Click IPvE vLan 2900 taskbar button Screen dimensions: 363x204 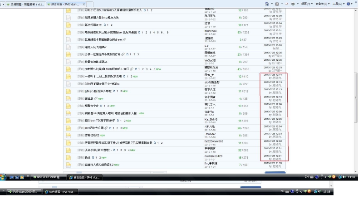tap(49, 177)
